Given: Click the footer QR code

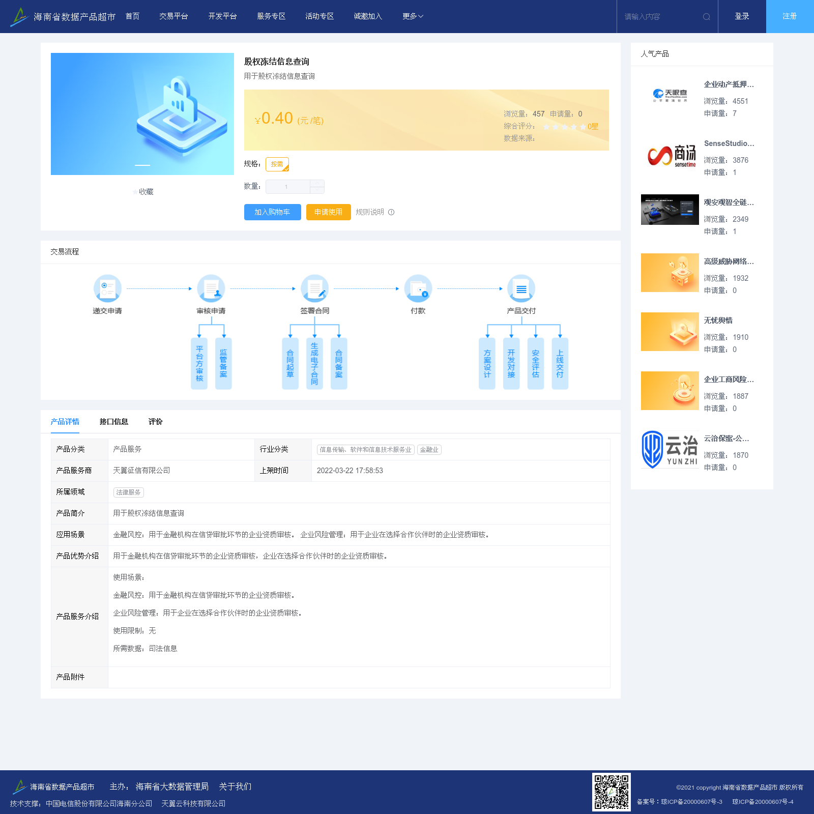Looking at the screenshot, I should (612, 792).
